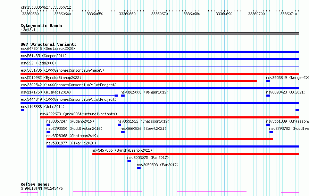Select the nsv3528368 red variant bar
Viewport: 309px width, 196px height.
(160, 139)
